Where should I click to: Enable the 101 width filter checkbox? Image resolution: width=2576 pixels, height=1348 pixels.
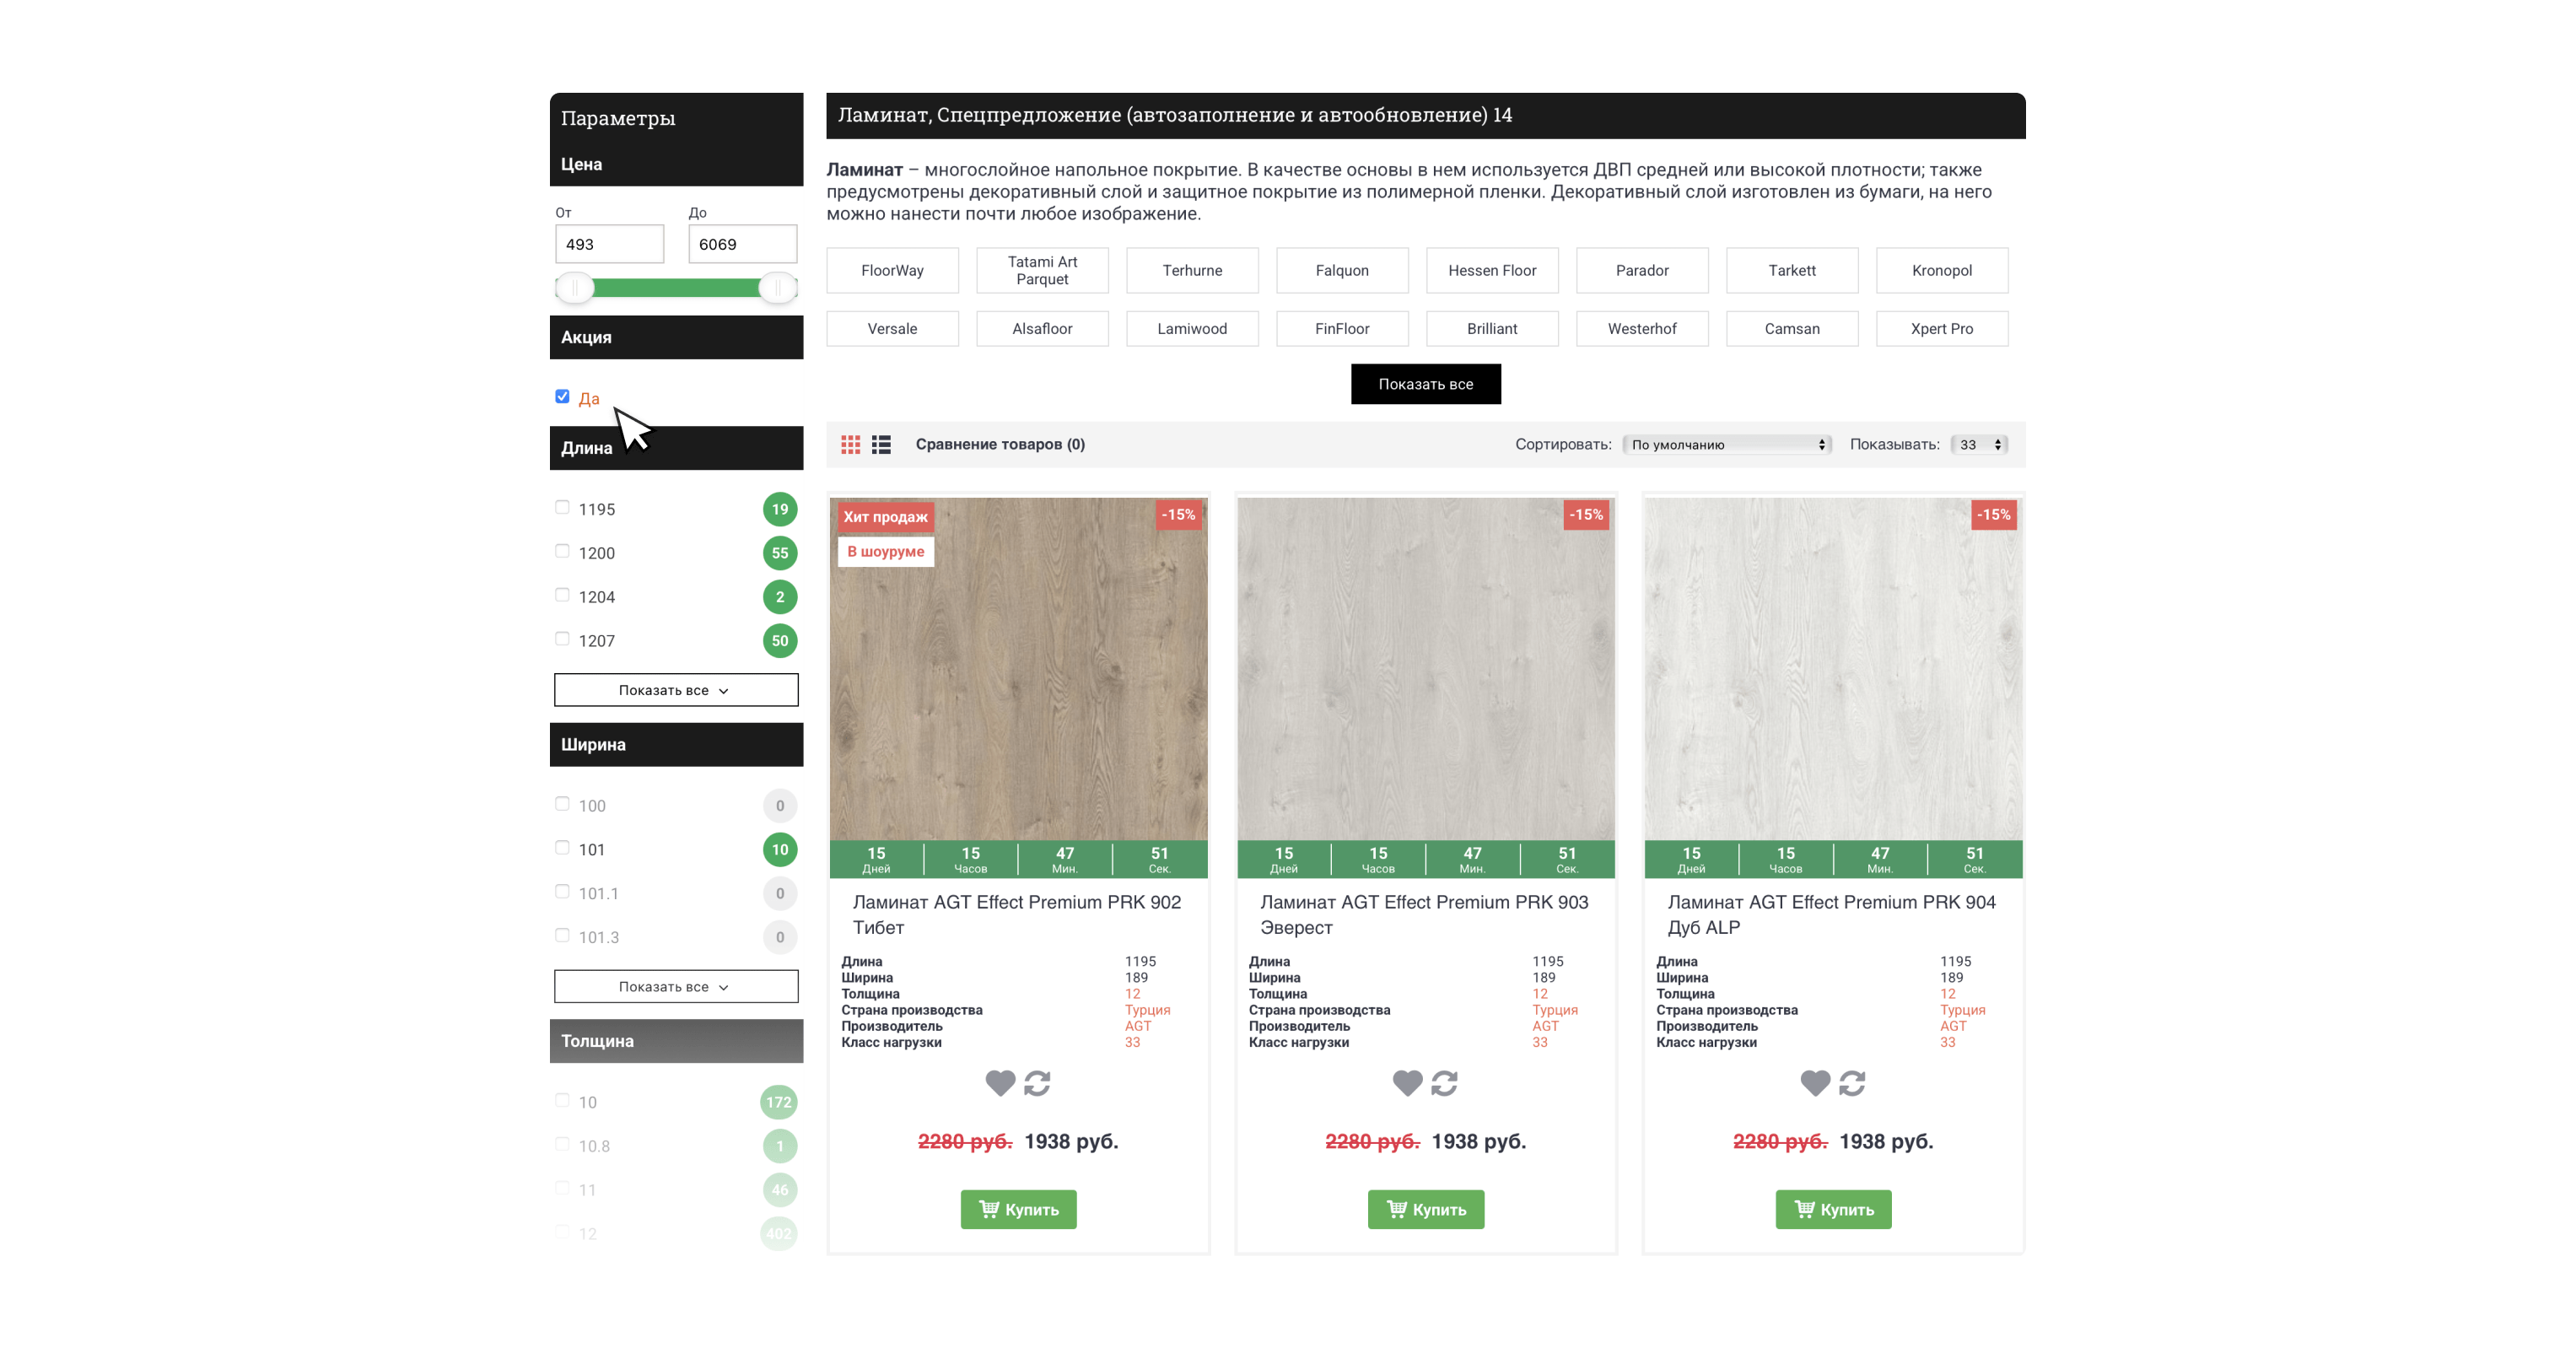[562, 847]
